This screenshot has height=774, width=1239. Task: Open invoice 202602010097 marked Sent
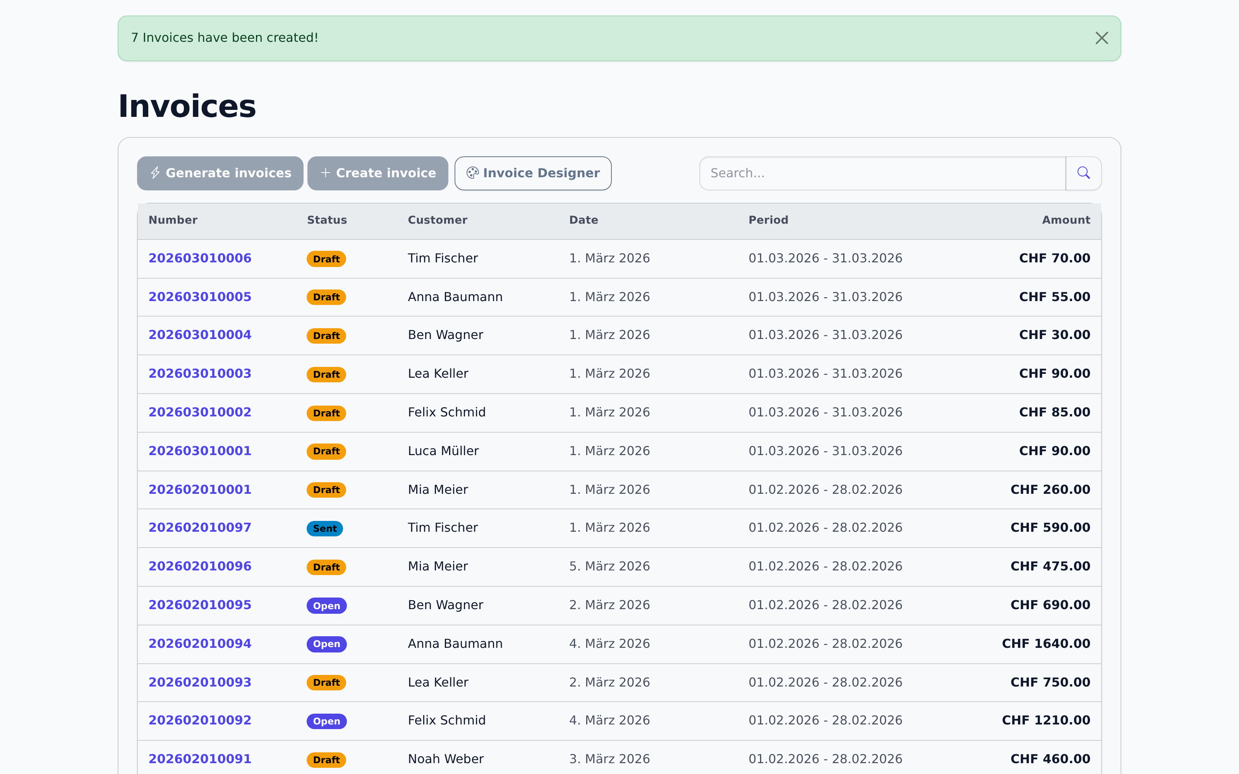pyautogui.click(x=200, y=527)
